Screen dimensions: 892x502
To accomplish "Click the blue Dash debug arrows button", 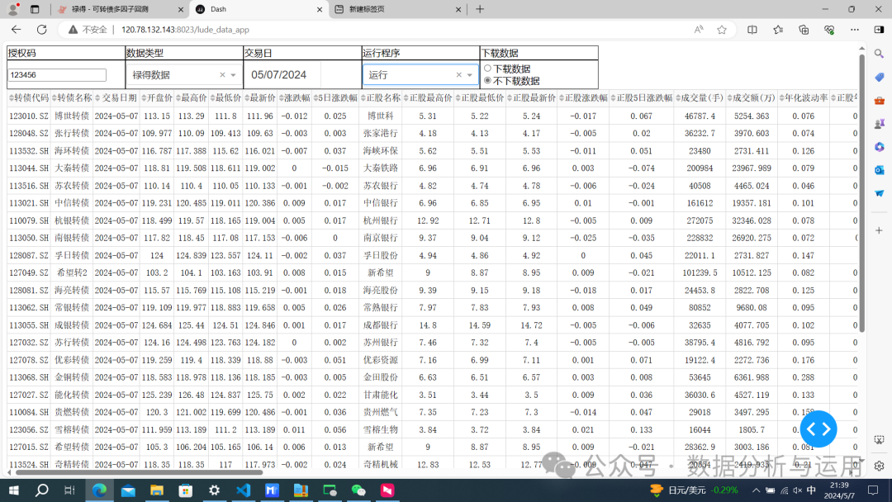I will [818, 429].
